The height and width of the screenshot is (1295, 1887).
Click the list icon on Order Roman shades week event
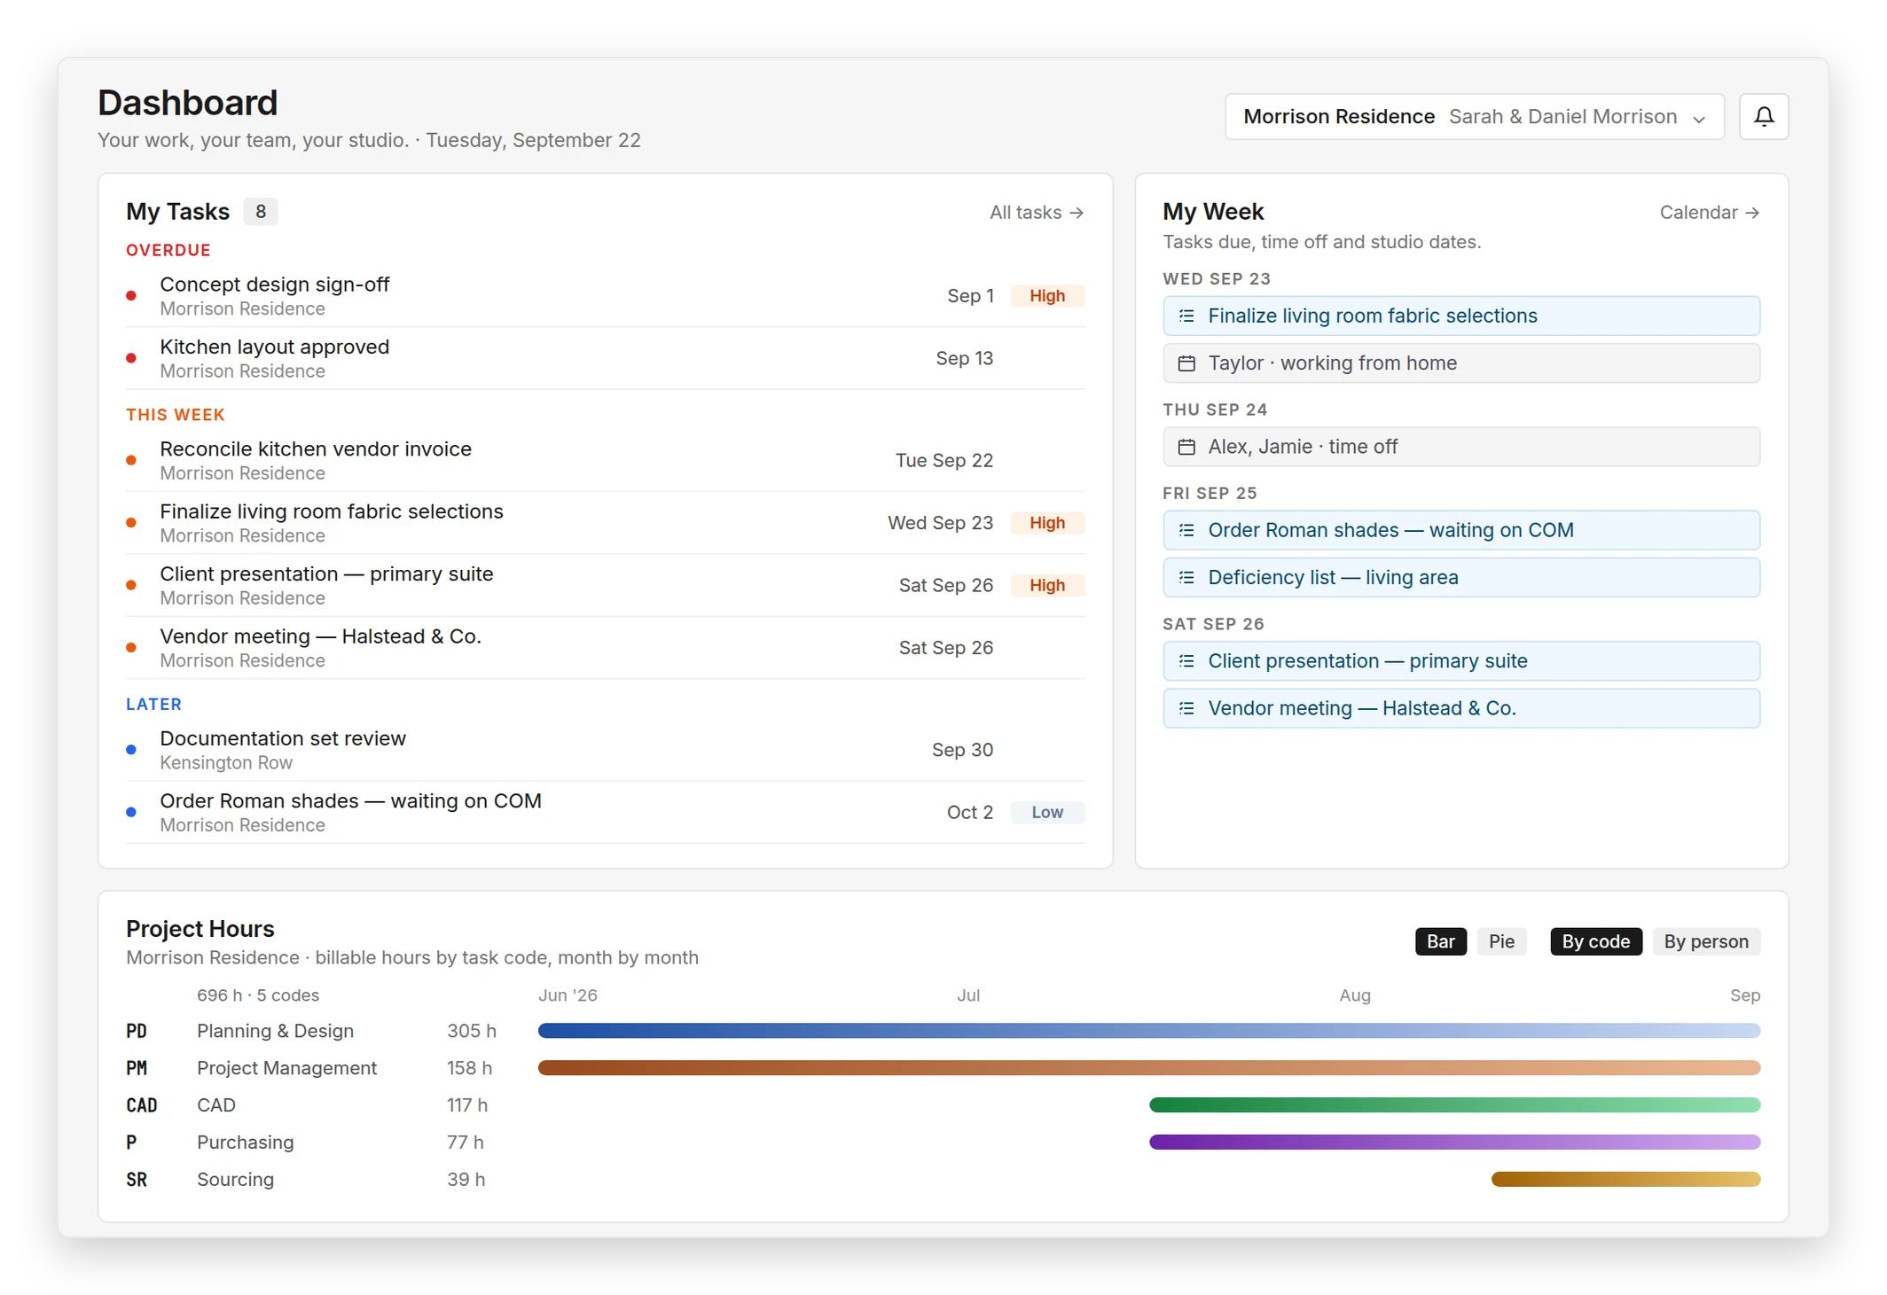point(1186,530)
